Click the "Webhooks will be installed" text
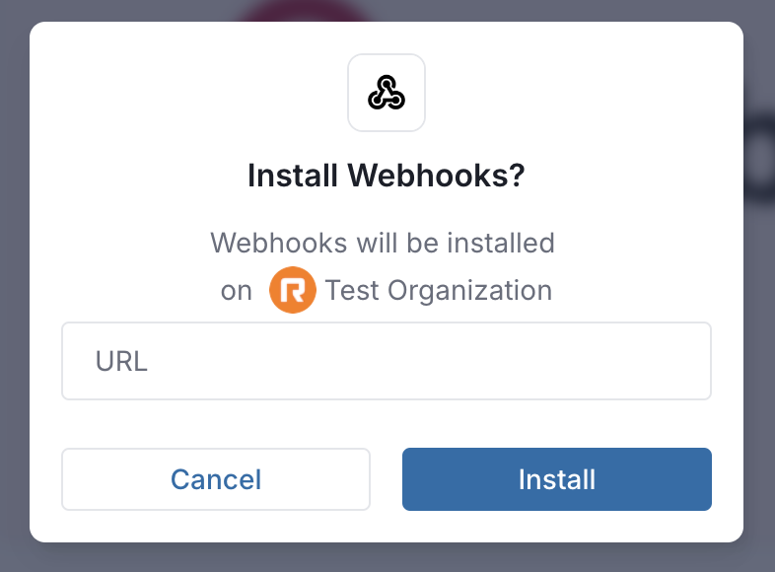Viewport: 775px width, 572px height. 383,243
